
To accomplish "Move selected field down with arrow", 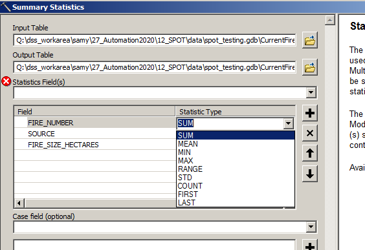I will [x=310, y=174].
